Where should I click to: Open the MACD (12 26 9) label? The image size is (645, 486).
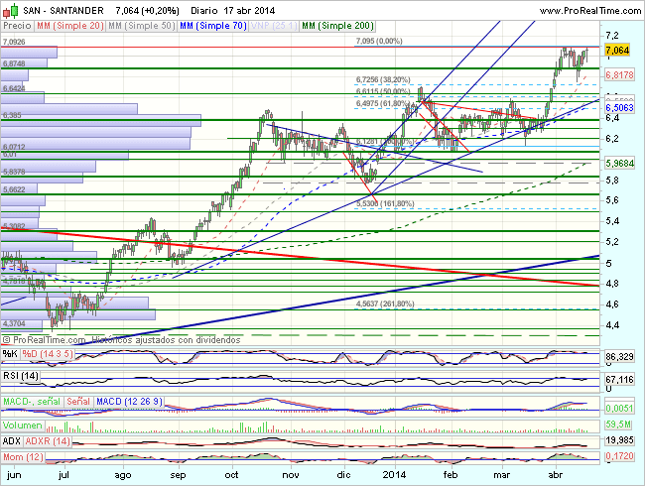pos(130,402)
